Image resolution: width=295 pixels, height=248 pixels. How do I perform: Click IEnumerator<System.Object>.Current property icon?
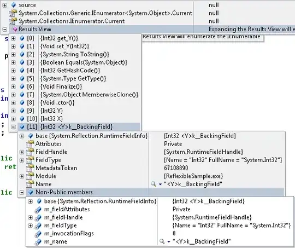point(13,13)
